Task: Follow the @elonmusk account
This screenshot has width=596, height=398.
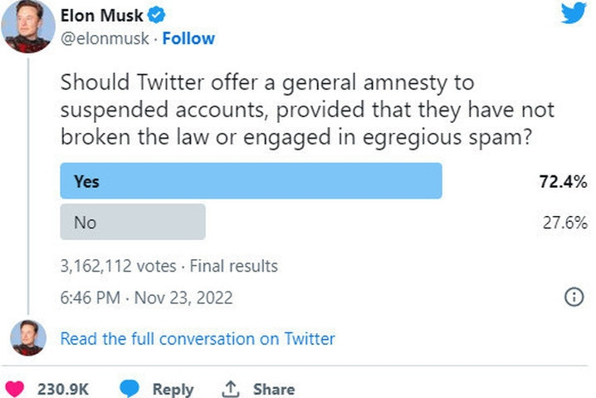Action: (x=188, y=38)
